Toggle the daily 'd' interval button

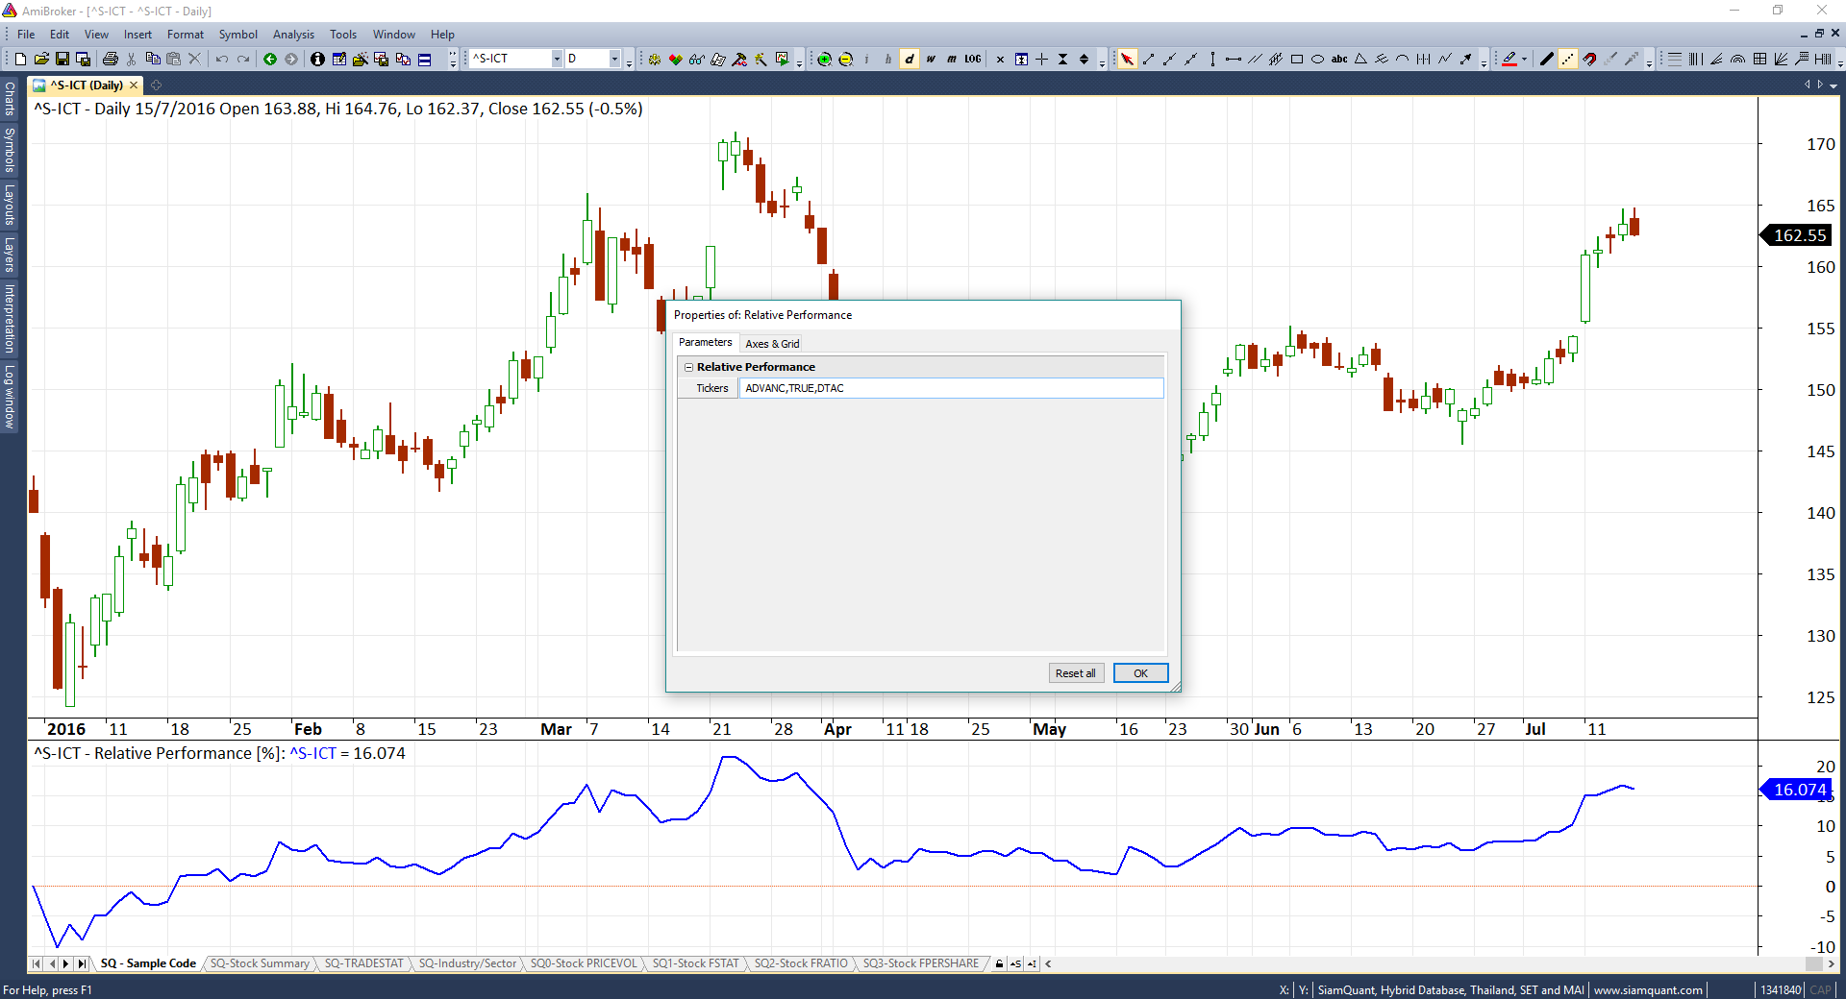point(910,60)
